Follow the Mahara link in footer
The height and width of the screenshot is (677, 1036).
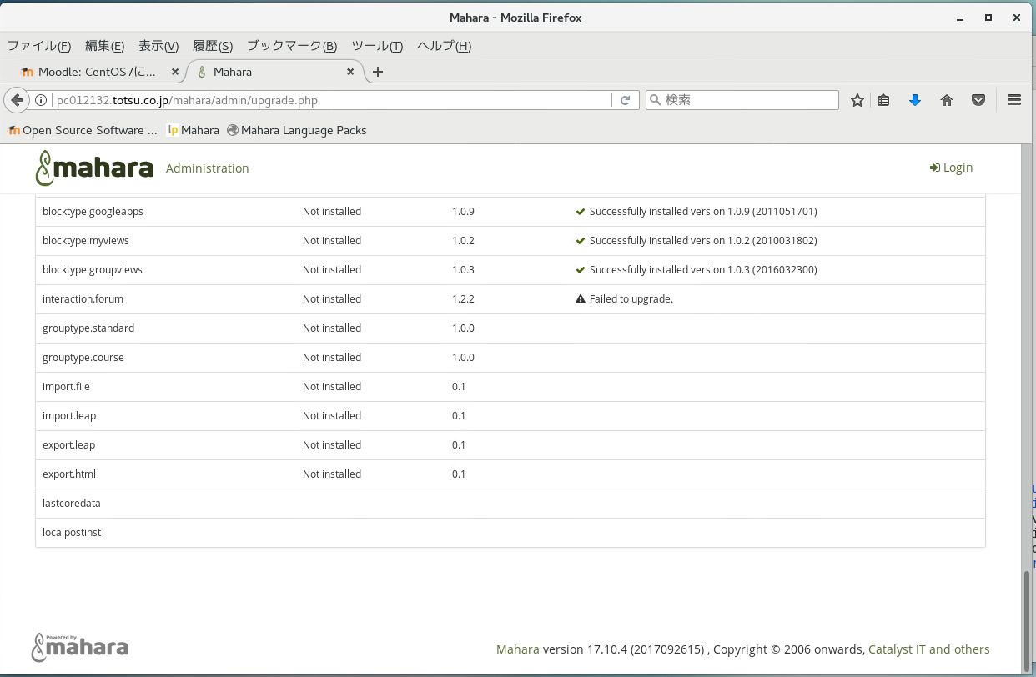coord(517,649)
